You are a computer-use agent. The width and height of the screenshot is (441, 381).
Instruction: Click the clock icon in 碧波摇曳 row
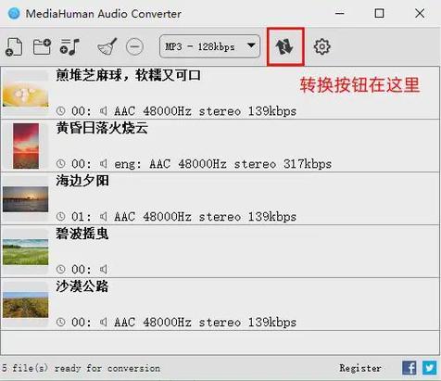pyautogui.click(x=61, y=270)
